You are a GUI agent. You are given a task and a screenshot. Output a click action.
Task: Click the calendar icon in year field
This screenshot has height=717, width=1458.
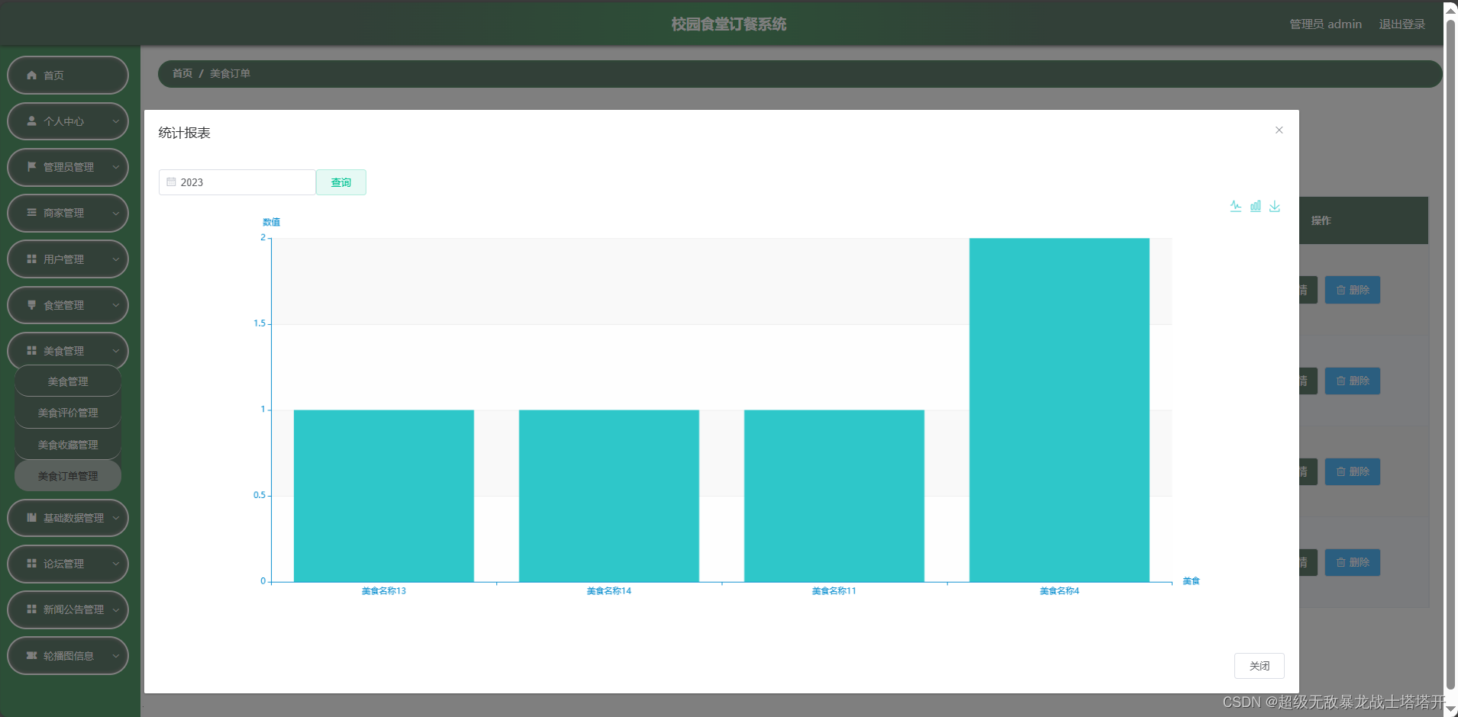172,182
